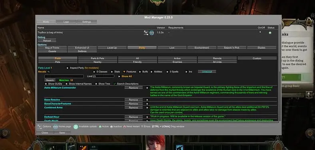Screen dimensions: 315x150
Task: Expand Inspect Party for modders
Action: point(68,68)
